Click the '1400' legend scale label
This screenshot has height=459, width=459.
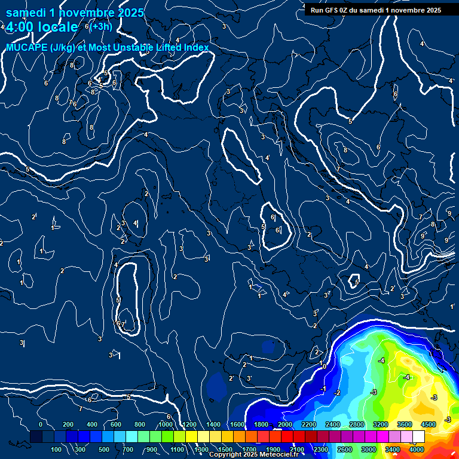point(213,424)
